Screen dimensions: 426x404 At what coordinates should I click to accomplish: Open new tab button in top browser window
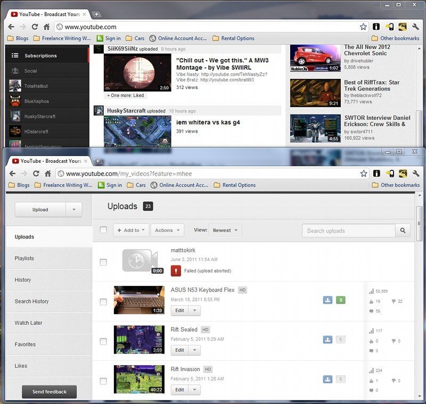tap(96, 14)
